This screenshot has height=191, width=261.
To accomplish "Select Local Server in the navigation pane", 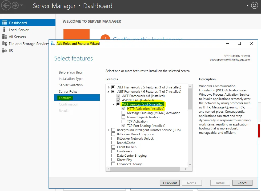I will click(x=19, y=30).
